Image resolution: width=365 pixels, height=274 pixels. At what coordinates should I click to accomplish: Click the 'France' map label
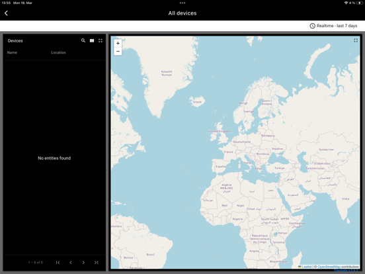point(228,152)
